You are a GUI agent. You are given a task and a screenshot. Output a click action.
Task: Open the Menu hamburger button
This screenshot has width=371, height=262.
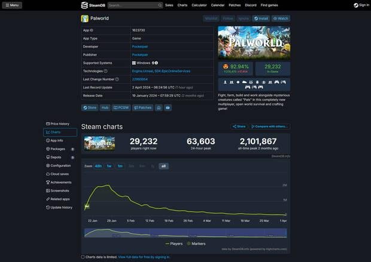[x=12, y=5]
